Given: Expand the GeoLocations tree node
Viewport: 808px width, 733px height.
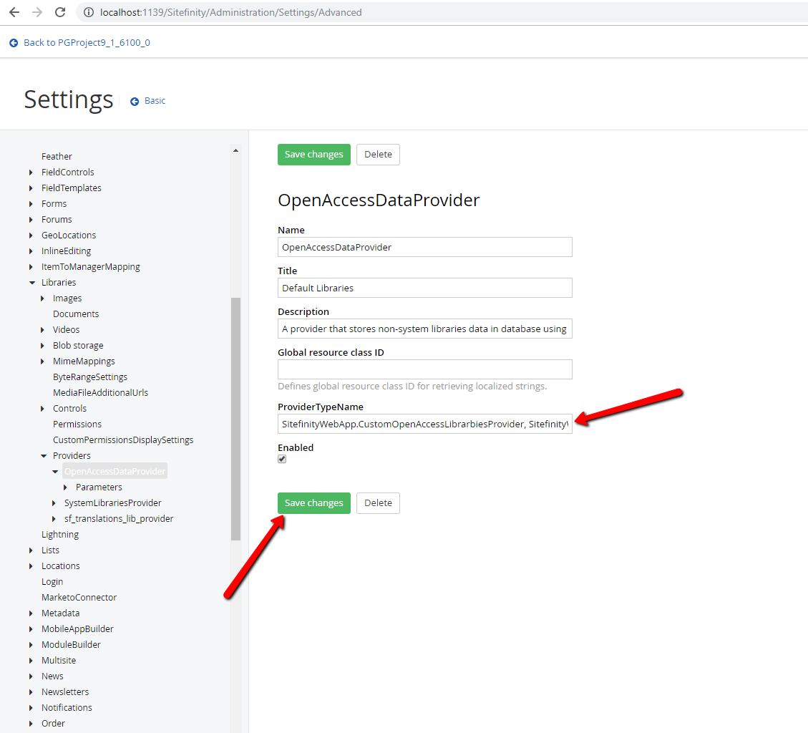Looking at the screenshot, I should coord(31,235).
